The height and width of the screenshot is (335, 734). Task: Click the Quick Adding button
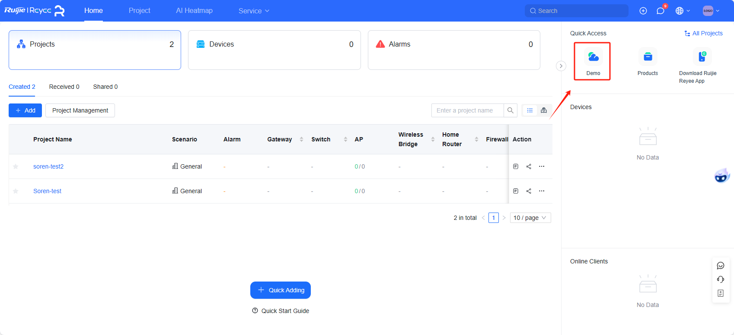[x=281, y=290]
